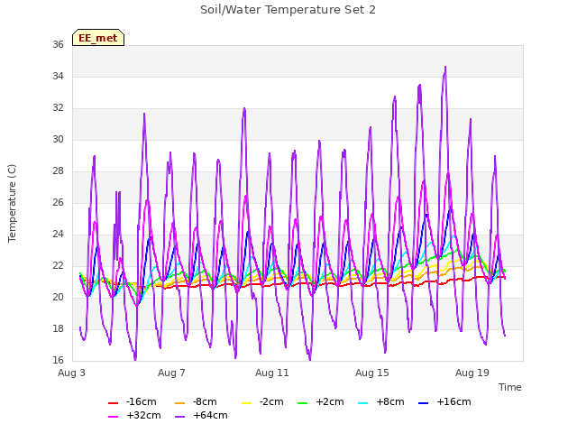Click the 22 y-axis tick label
This screenshot has height=433, width=577.
(58, 265)
